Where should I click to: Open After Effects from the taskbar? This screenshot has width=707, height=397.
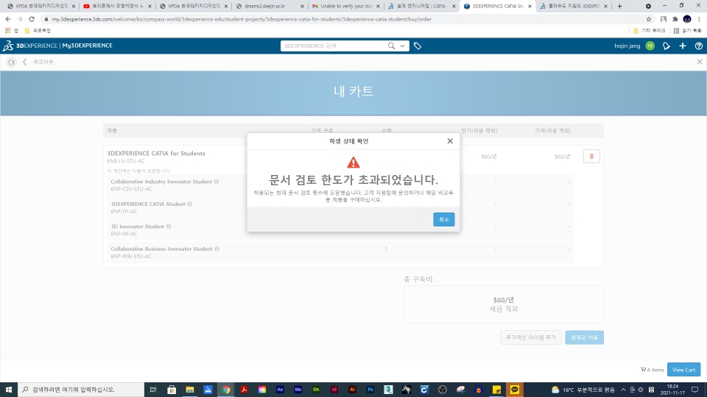click(280, 390)
